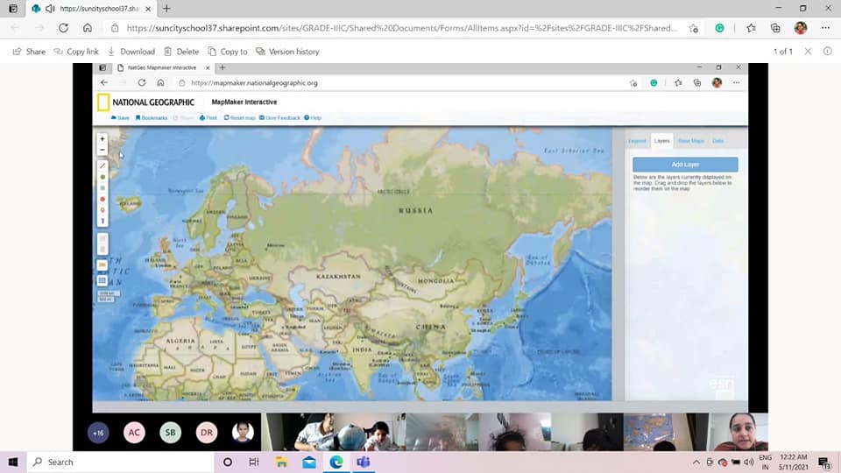Select the Layers tab
Image resolution: width=841 pixels, height=473 pixels.
(662, 141)
